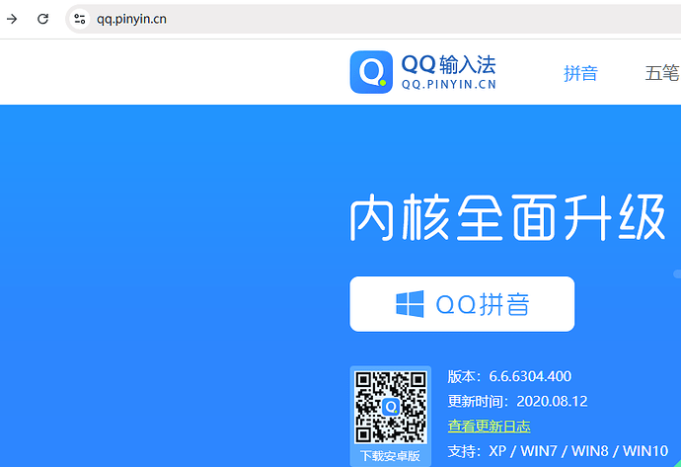The image size is (681, 467).
Task: Click the update date 2020.08.12
Action: pos(552,401)
